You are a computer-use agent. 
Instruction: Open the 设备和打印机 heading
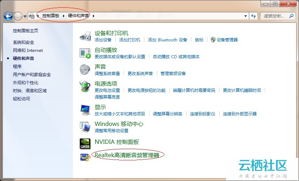111,33
